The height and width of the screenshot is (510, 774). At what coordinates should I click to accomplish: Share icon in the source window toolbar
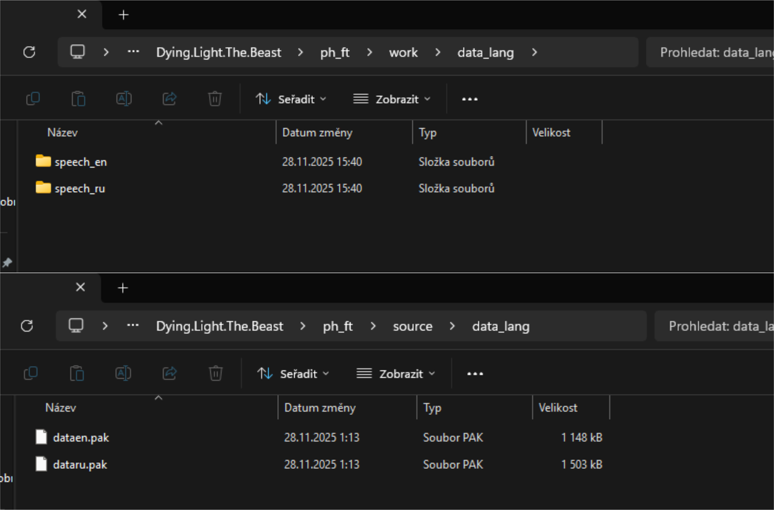tap(170, 373)
